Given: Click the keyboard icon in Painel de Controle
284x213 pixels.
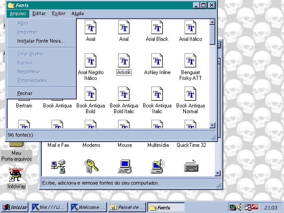Looking at the screenshot, I should (x=191, y=166).
